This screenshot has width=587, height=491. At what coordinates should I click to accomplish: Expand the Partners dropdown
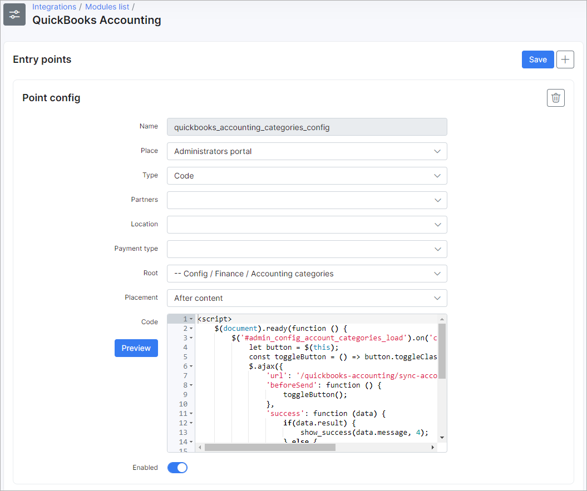(307, 200)
